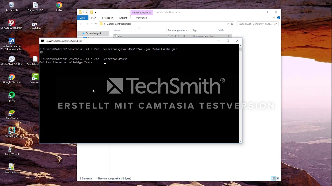This screenshot has height=186, width=332.
Task: Switch Explorer to large thumbnails view icon
Action: coord(278,178)
